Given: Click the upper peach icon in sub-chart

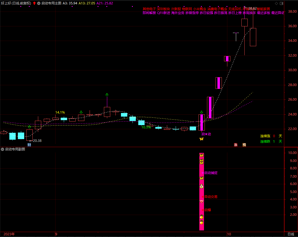Looking at the screenshot, I should [x=202, y=217].
